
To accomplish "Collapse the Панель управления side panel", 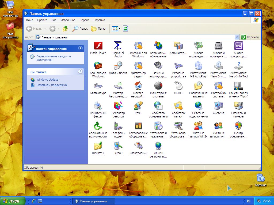I will tap(80, 48).
